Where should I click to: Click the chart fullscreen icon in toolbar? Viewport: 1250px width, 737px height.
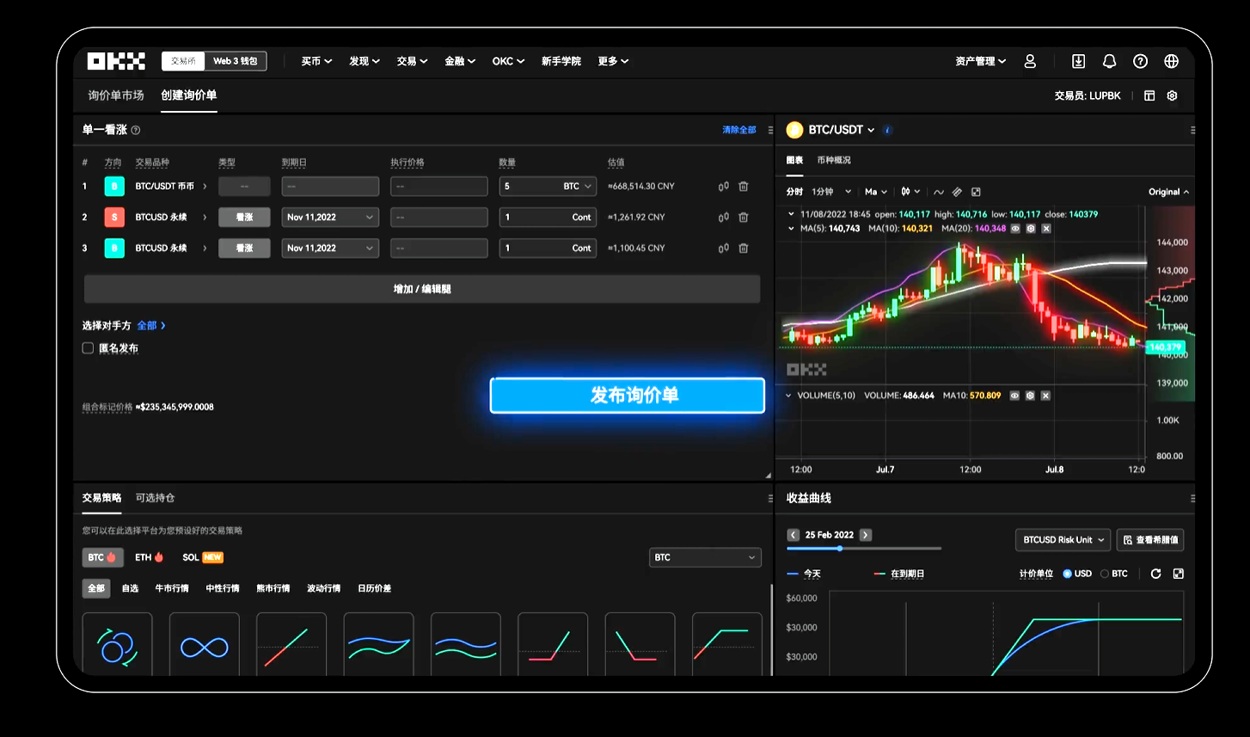(976, 192)
